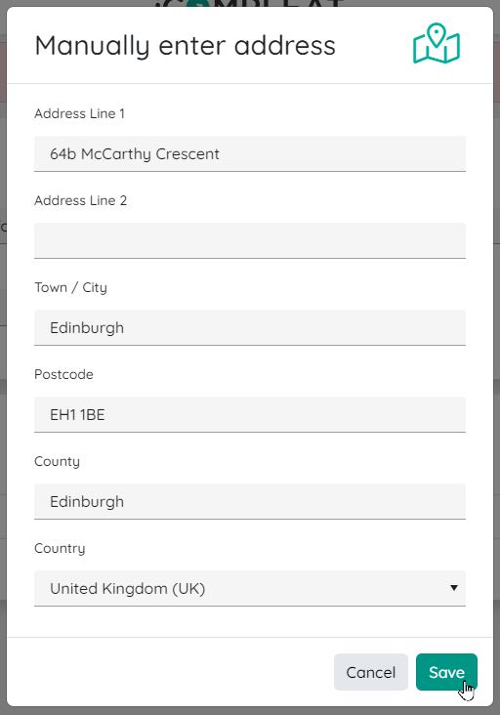Viewport: 500px width, 715px height.
Task: Click the Manually enter address heading
Action: 185,46
